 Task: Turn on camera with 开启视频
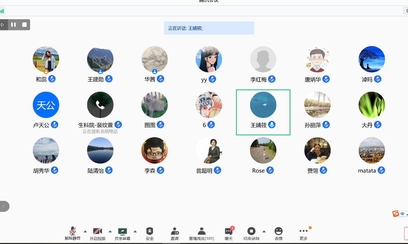point(97,233)
